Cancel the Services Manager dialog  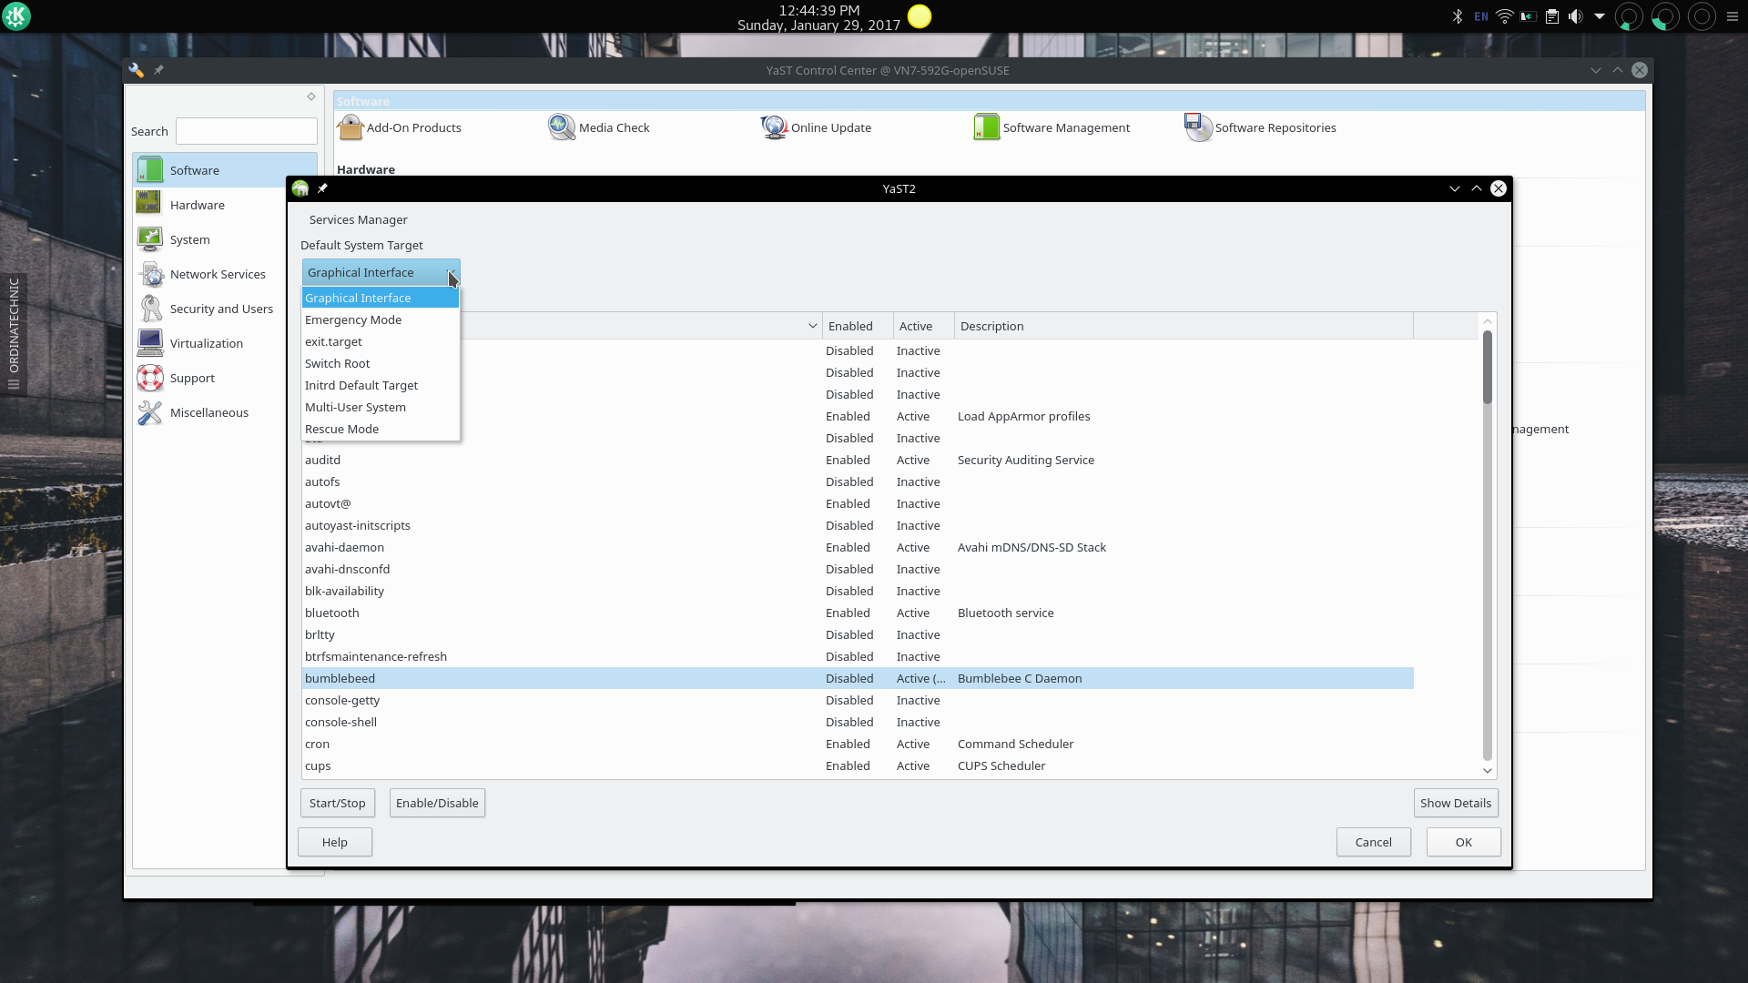(1373, 842)
